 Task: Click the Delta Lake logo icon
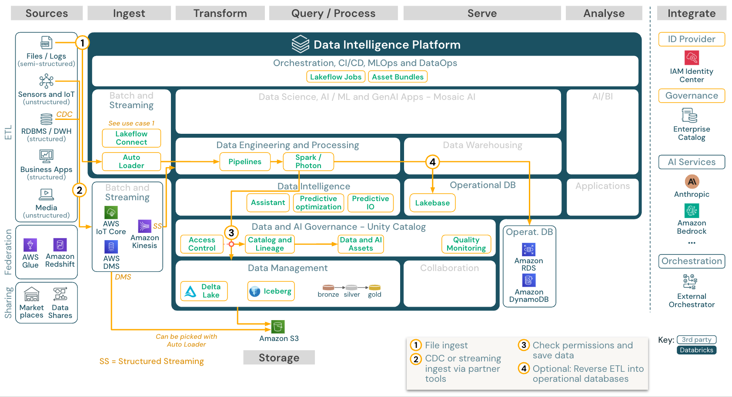click(x=191, y=291)
